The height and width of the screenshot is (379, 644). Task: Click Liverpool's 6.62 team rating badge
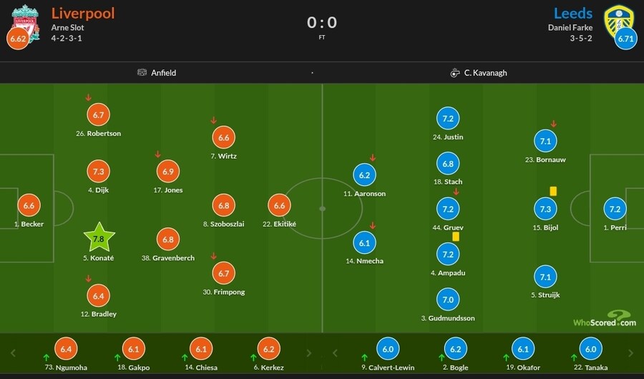click(x=17, y=39)
